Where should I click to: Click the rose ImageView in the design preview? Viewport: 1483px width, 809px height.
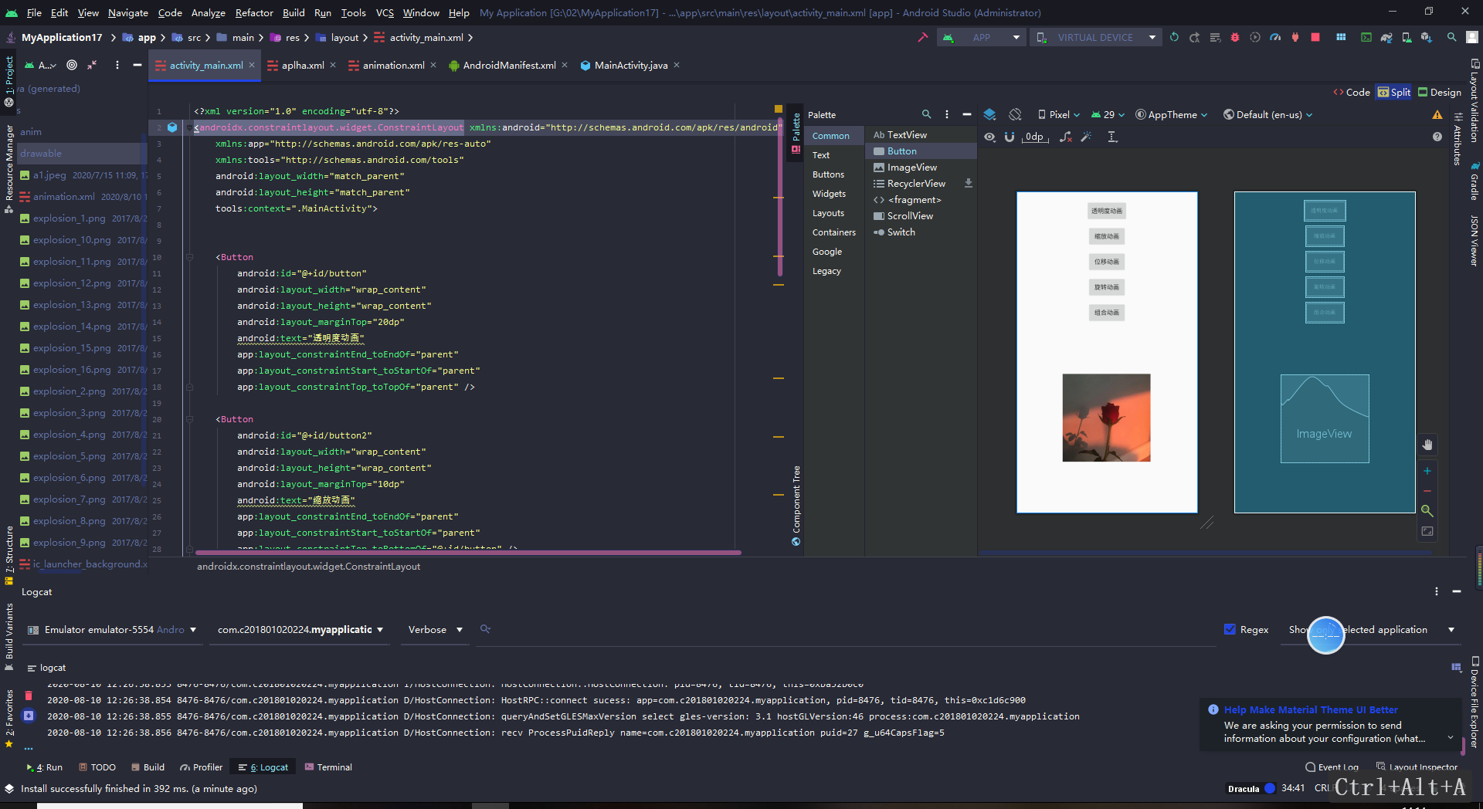(x=1106, y=418)
